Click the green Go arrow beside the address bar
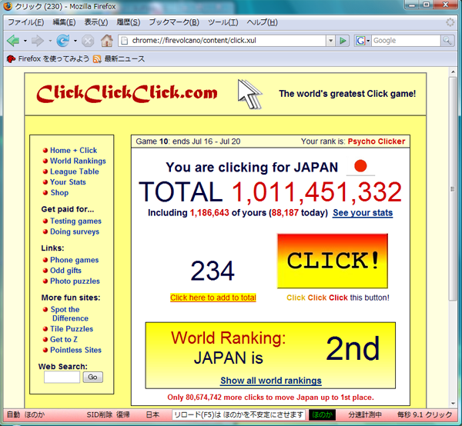The width and height of the screenshot is (462, 426). tap(343, 41)
